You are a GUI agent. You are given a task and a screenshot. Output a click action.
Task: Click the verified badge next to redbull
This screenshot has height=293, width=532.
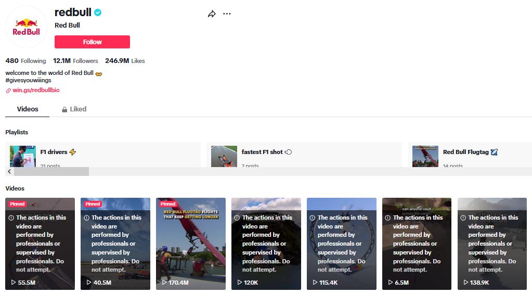(98, 12)
